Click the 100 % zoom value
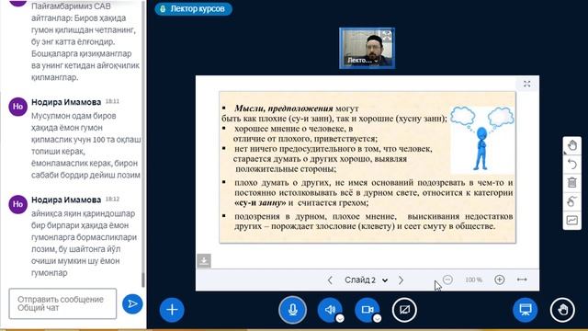 pyautogui.click(x=473, y=280)
